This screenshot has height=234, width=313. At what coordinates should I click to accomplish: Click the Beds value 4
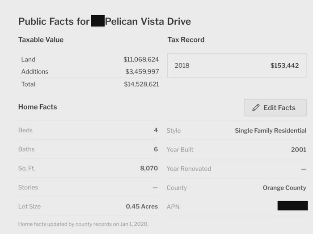click(156, 130)
